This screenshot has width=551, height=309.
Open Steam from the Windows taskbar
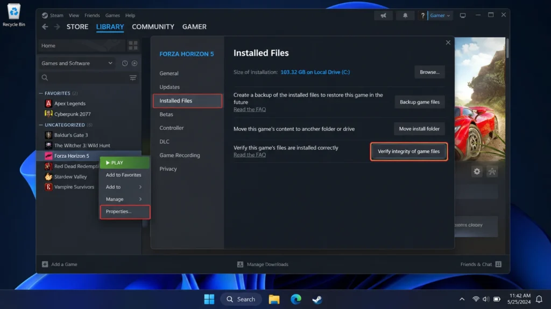point(317,299)
